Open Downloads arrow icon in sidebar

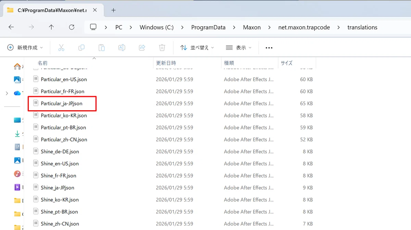(x=17, y=134)
